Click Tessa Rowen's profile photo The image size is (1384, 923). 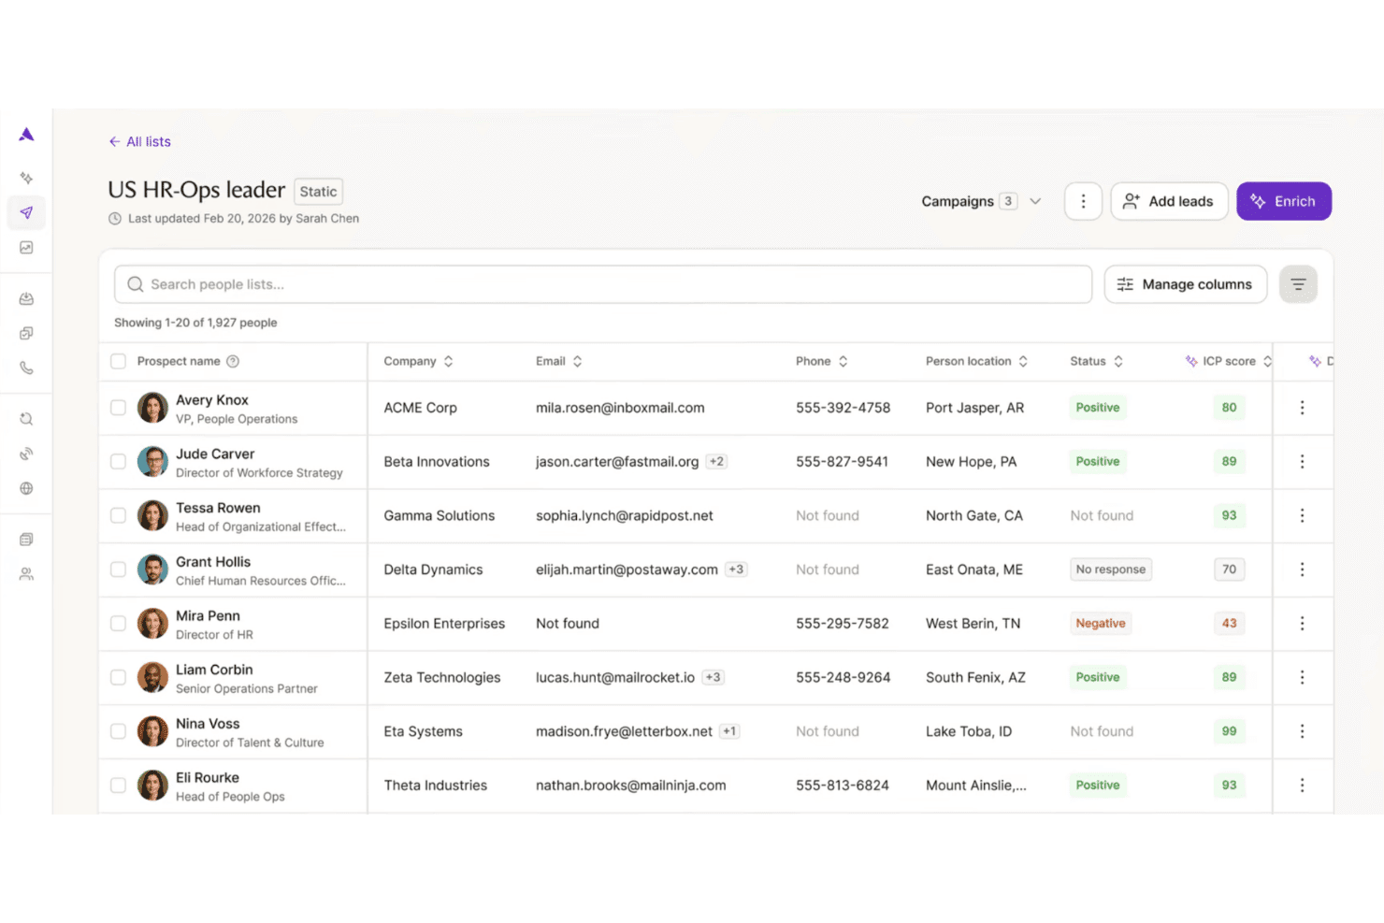tap(152, 515)
